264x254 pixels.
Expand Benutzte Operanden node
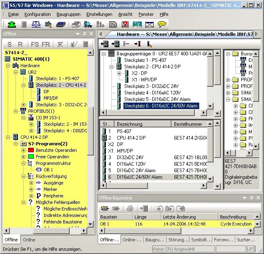(x=23, y=150)
